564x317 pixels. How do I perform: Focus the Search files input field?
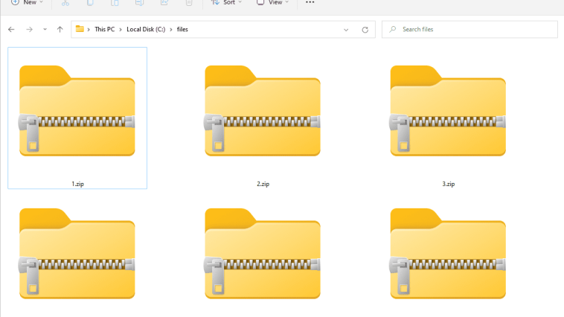coord(470,30)
